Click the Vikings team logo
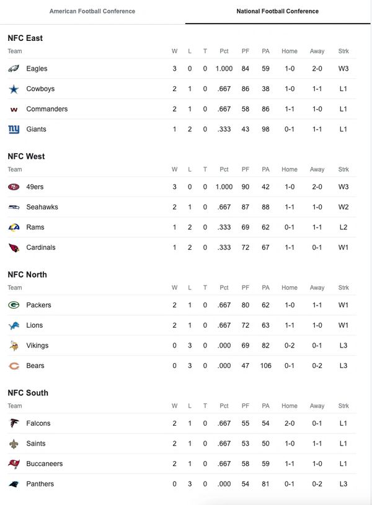Screen dimensions: 372x505 click(x=14, y=346)
